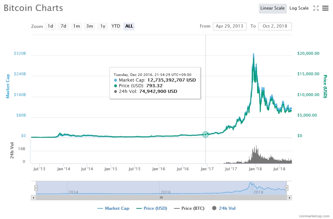Set zoom to 1y
Viewport: 333px width, 219px height.
(103, 26)
